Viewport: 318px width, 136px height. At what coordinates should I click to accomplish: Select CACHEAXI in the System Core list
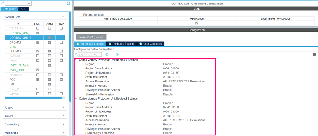(17, 28)
